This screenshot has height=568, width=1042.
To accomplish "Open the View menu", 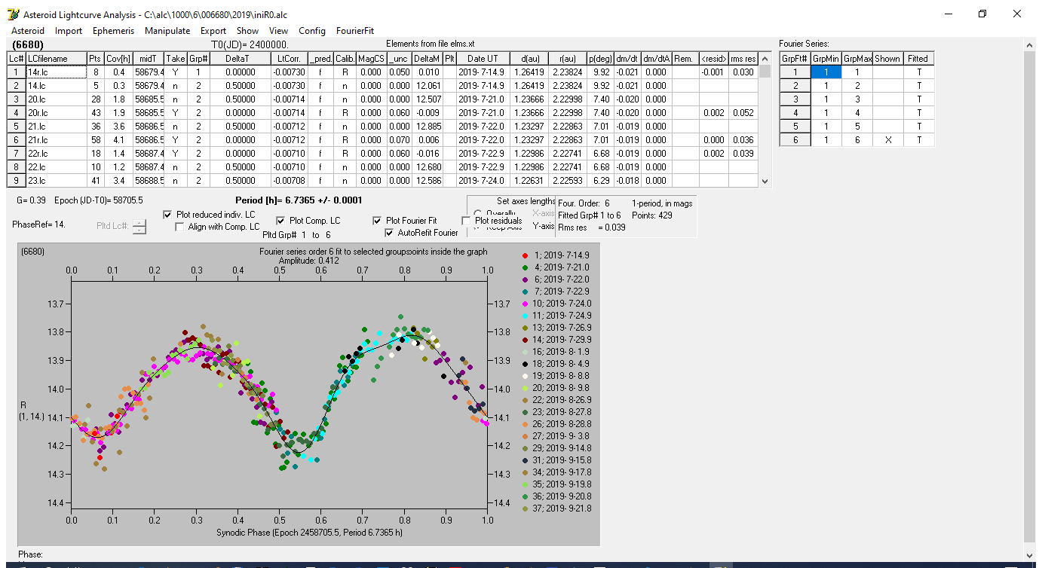I will (278, 31).
